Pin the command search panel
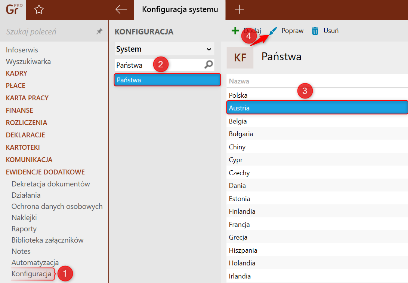 coord(99,31)
